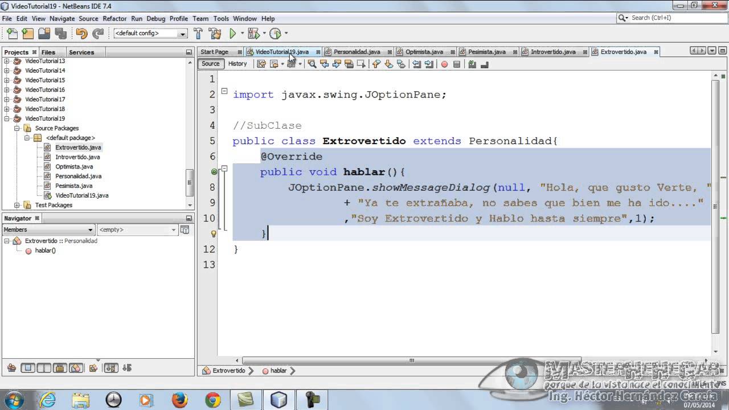Viewport: 729px width, 410px height.
Task: Toggle Show Inner Classes filter in Navigator
Action: click(x=76, y=368)
